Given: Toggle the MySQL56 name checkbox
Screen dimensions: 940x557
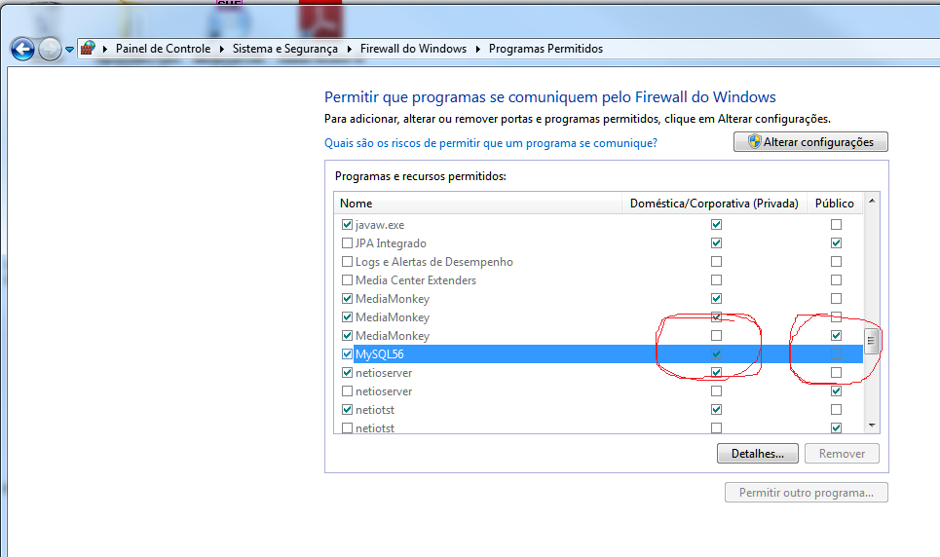Looking at the screenshot, I should click(x=347, y=354).
